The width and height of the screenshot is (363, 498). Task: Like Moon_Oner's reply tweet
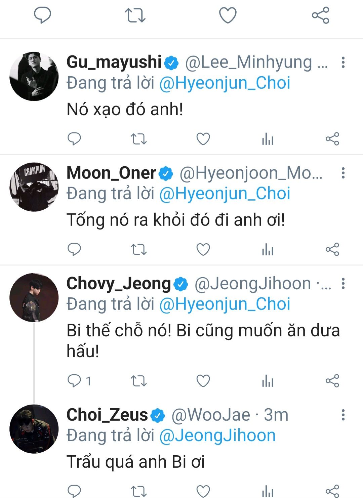[203, 250]
